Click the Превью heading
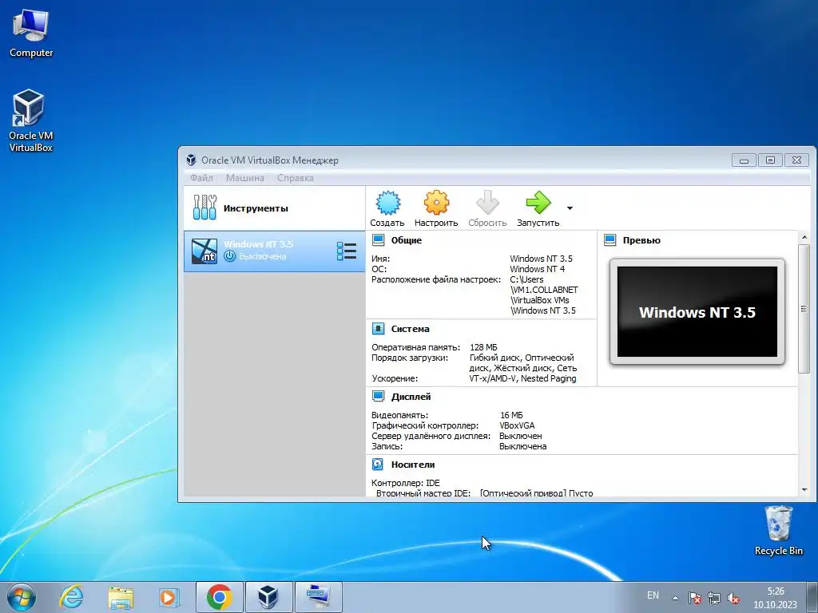This screenshot has height=613, width=818. (x=641, y=240)
